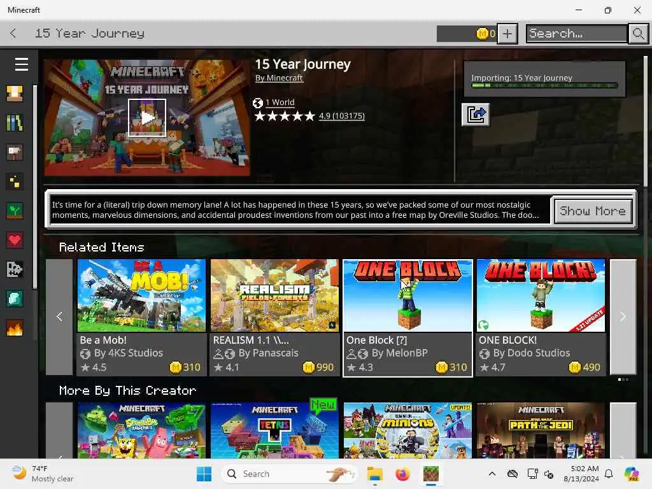Open the Minions pack thumbnail
Screen dimensions: 652x489
tap(407, 430)
